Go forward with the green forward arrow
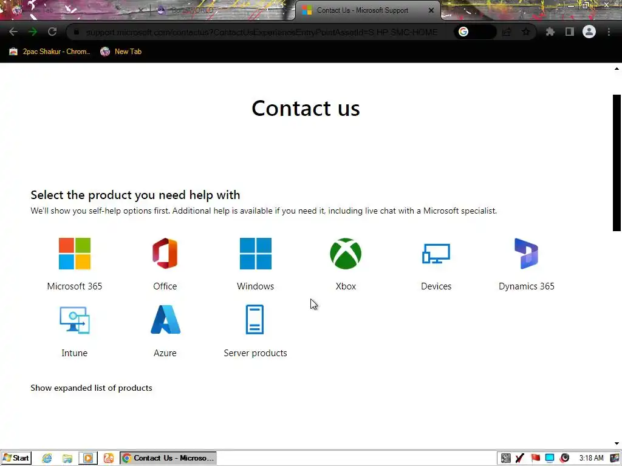The height and width of the screenshot is (466, 622). click(x=33, y=32)
